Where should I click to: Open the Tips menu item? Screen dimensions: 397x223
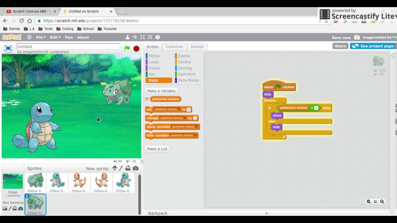69,37
